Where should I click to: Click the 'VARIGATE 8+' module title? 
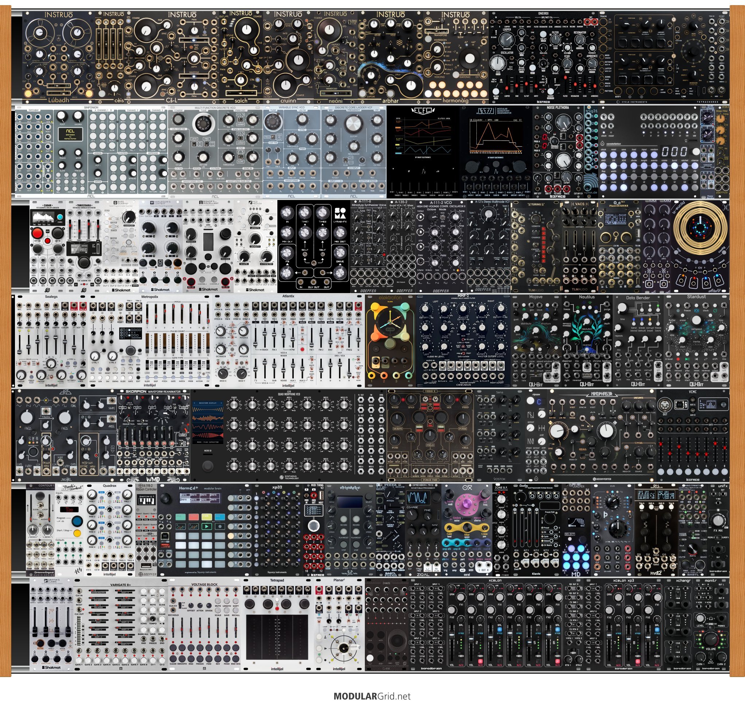coord(121,585)
